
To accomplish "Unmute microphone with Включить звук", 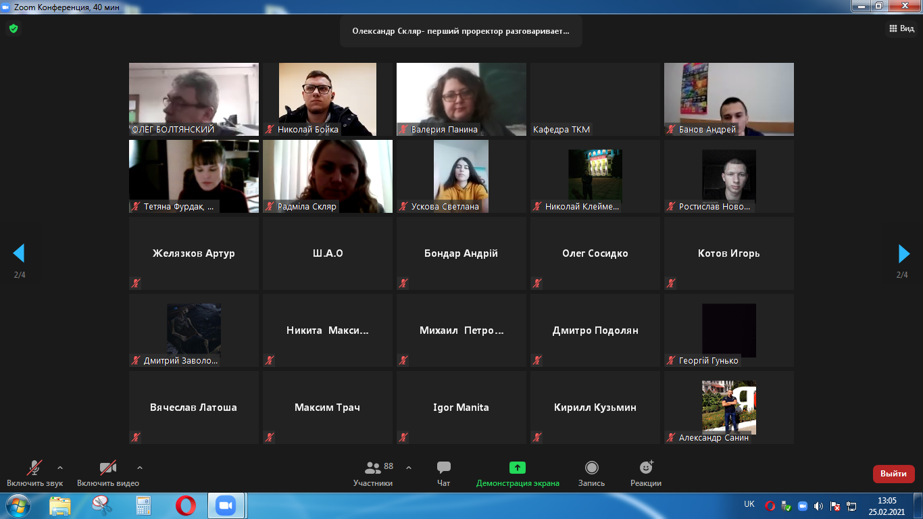I will (34, 468).
